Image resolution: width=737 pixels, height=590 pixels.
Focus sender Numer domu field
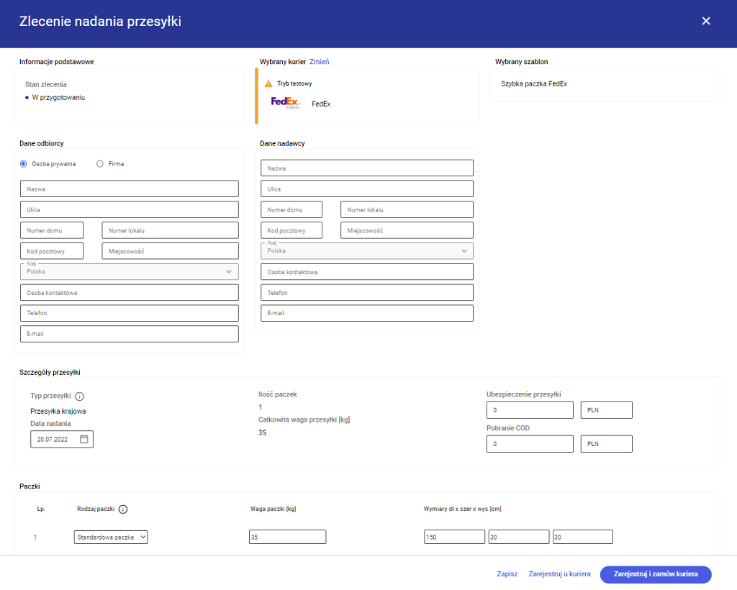click(291, 209)
